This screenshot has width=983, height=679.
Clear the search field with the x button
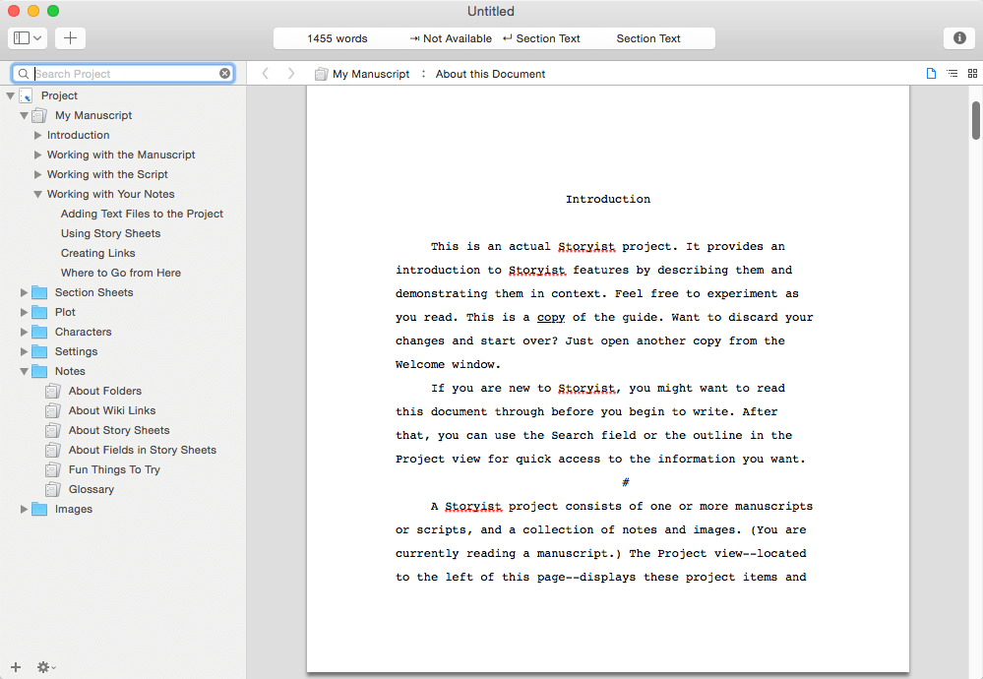pos(225,73)
